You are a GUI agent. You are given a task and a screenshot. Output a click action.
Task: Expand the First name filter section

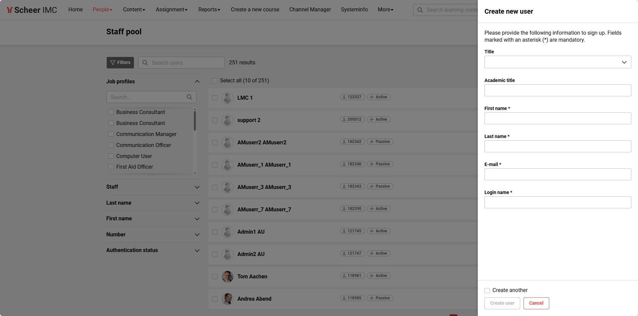tap(197, 219)
